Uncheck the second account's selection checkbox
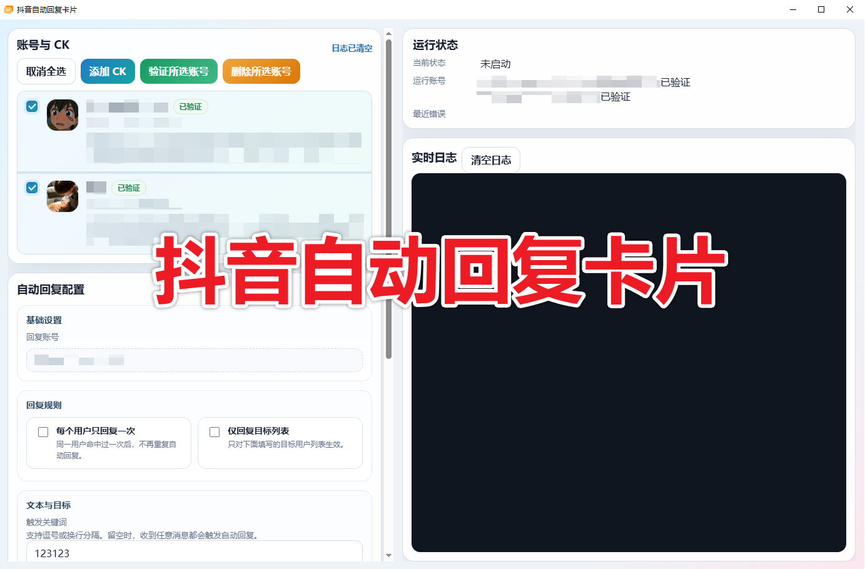 pos(32,187)
